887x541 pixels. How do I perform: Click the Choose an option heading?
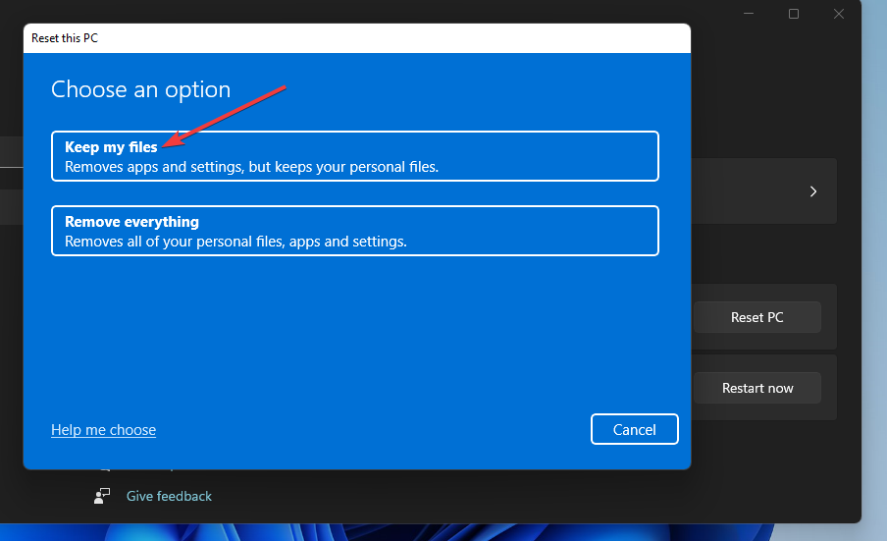tap(141, 90)
